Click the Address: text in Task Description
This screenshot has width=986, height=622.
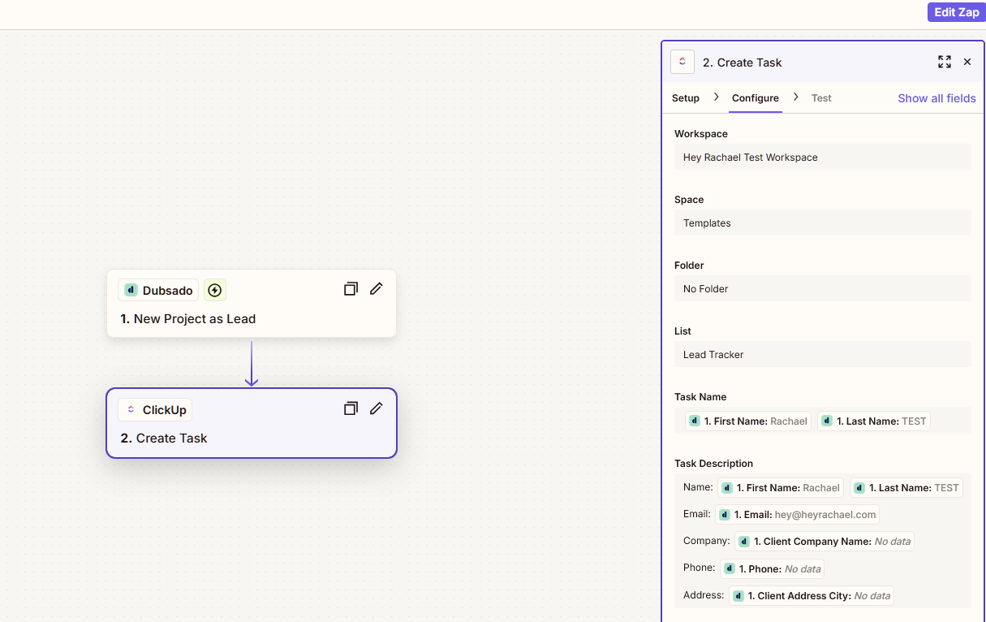[x=704, y=595]
